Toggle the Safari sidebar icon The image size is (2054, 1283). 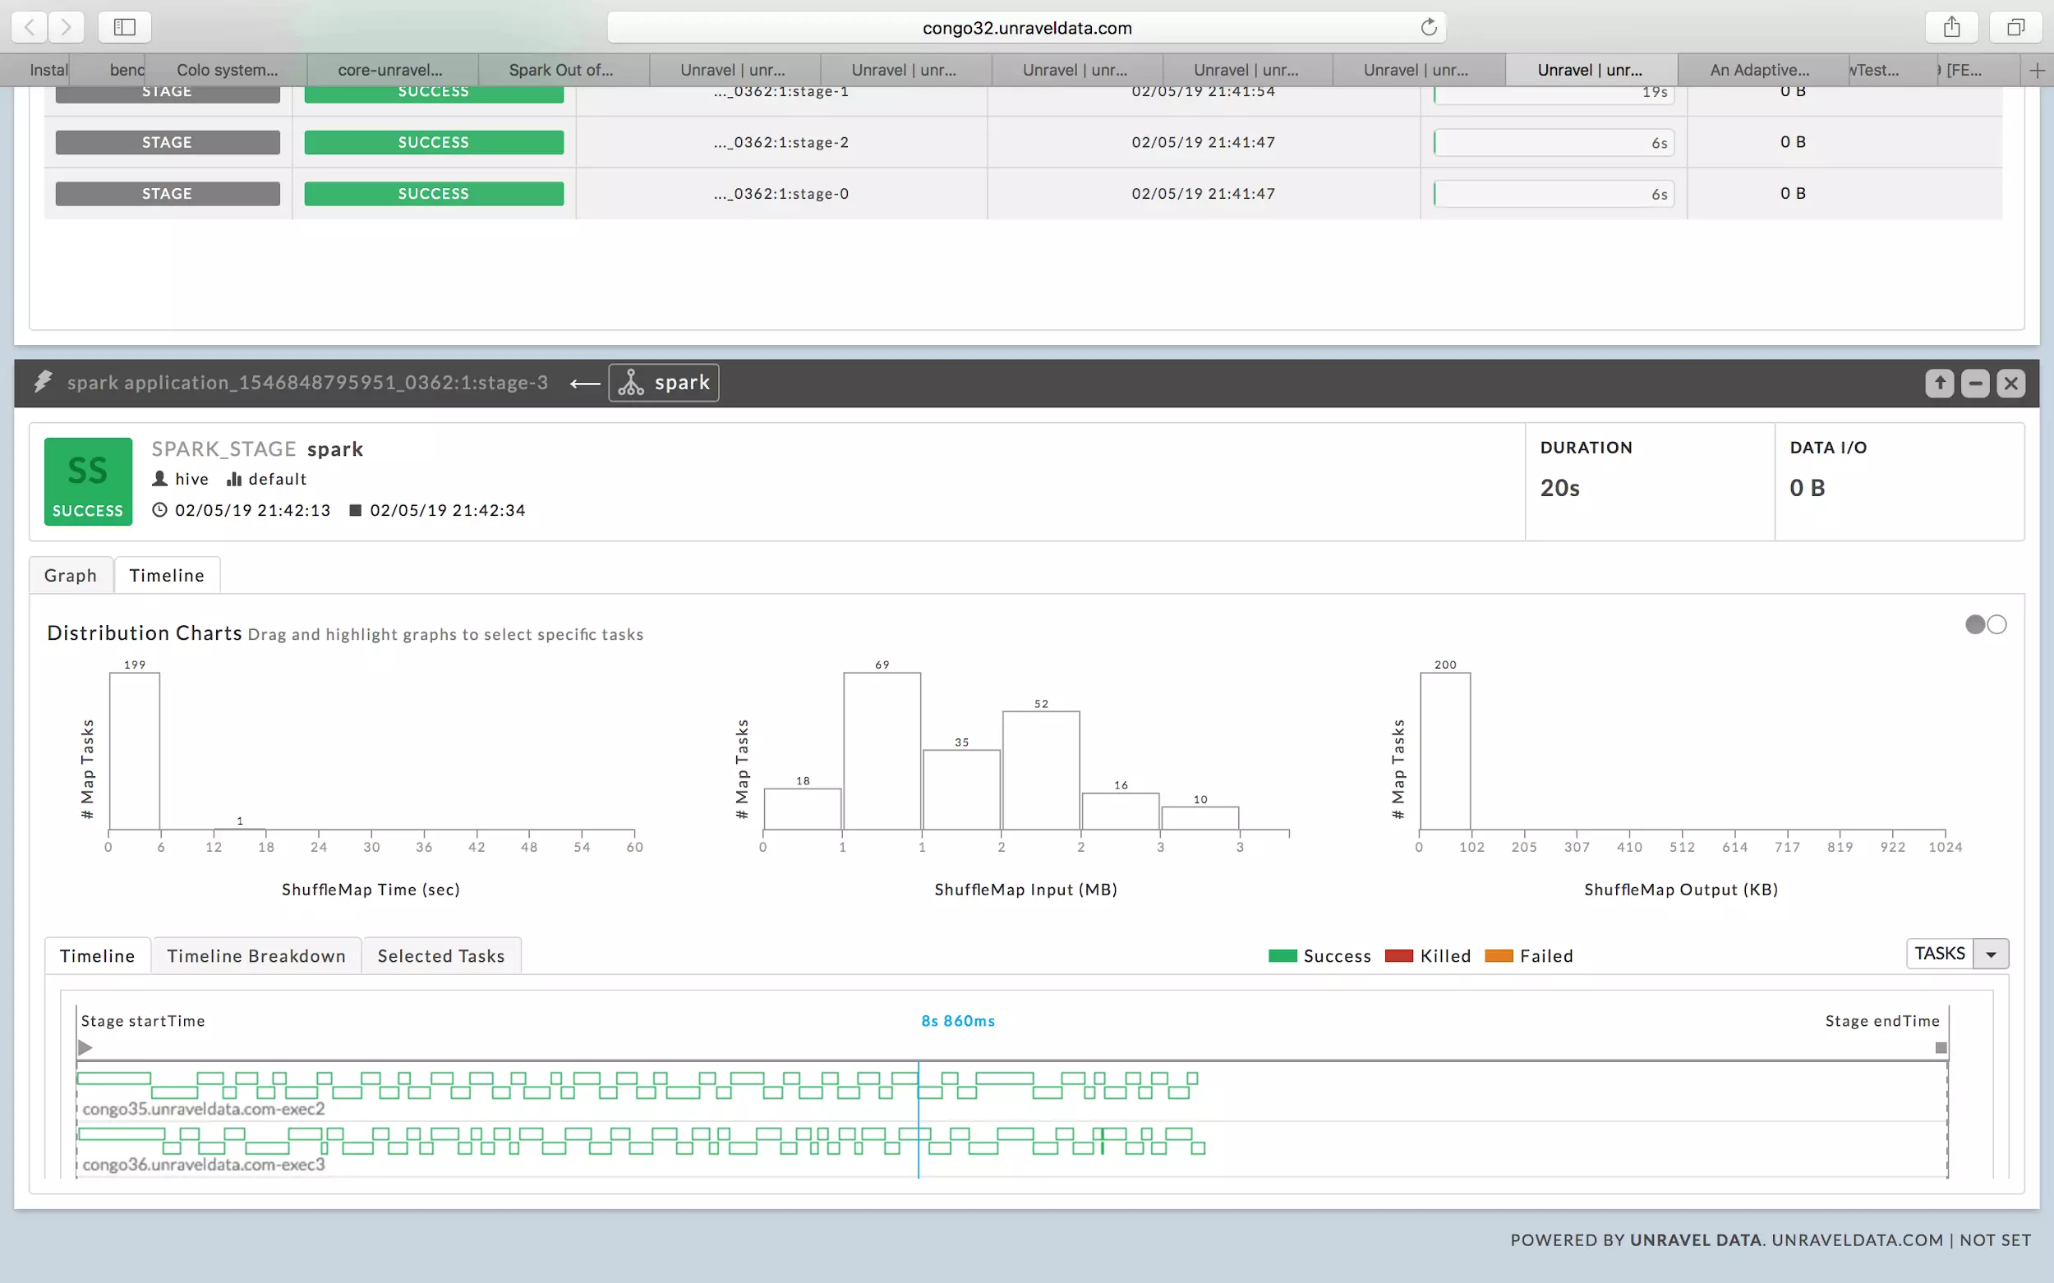124,26
